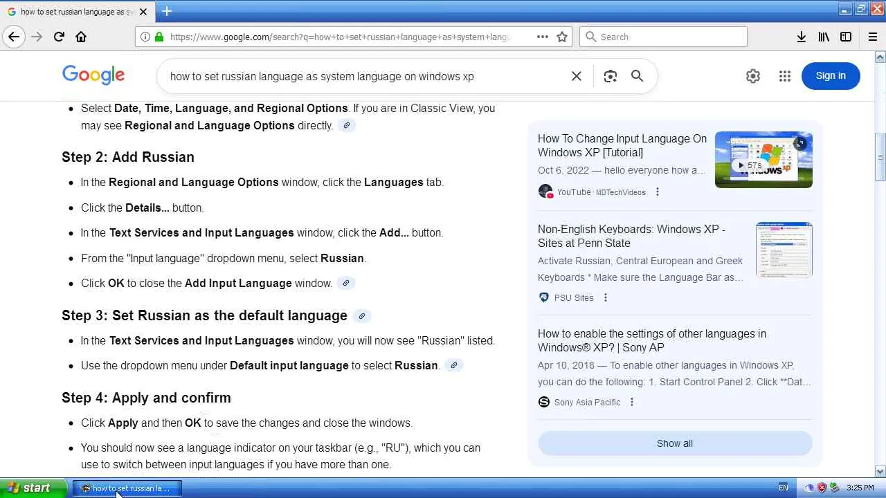Click the 'MDTechVideos' source name

621,192
